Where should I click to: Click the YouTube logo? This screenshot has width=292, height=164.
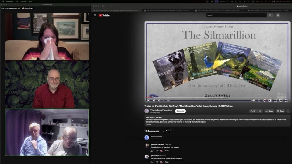click(104, 15)
